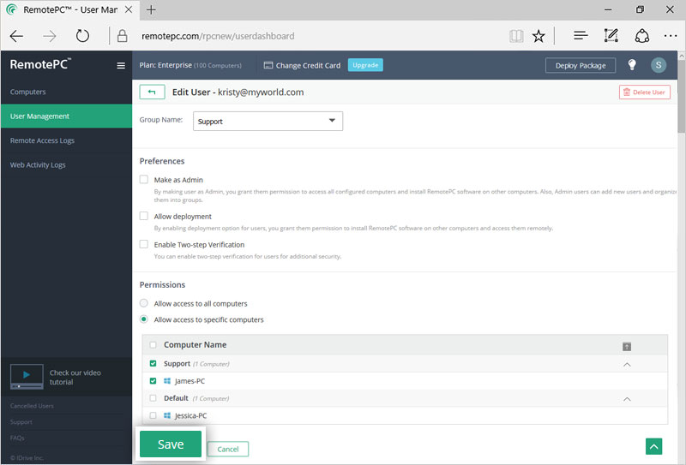Check the Default group checkbox
The height and width of the screenshot is (465, 686).
tap(153, 398)
